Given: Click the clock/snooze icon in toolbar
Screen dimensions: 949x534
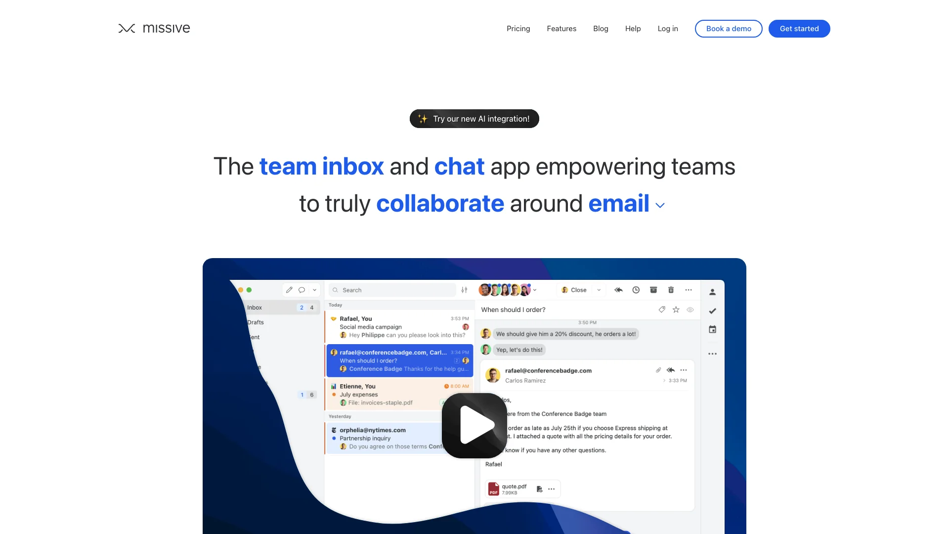Looking at the screenshot, I should pos(636,289).
